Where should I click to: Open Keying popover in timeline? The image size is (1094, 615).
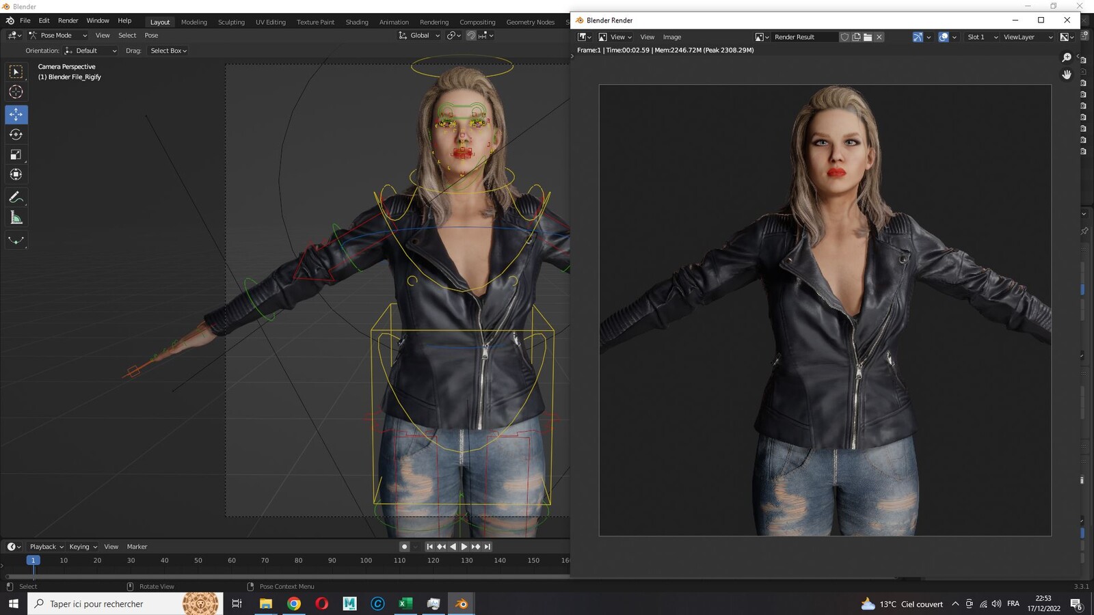pyautogui.click(x=83, y=547)
